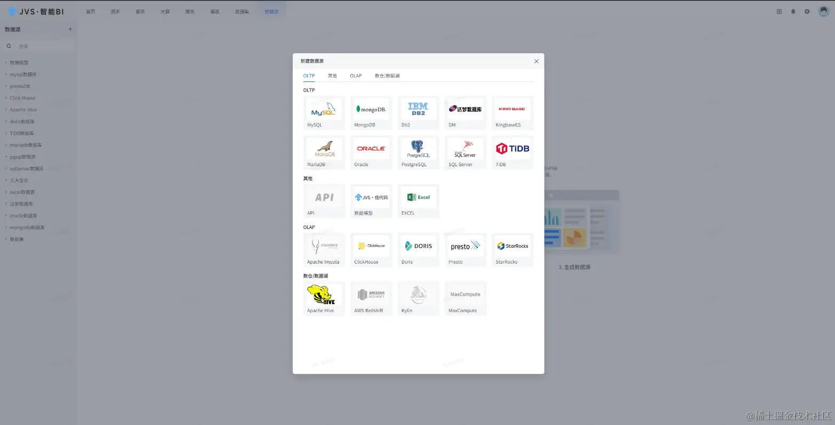Switch to the 数仓/数据湖 tab in dialog
The height and width of the screenshot is (425, 835).
tap(387, 76)
